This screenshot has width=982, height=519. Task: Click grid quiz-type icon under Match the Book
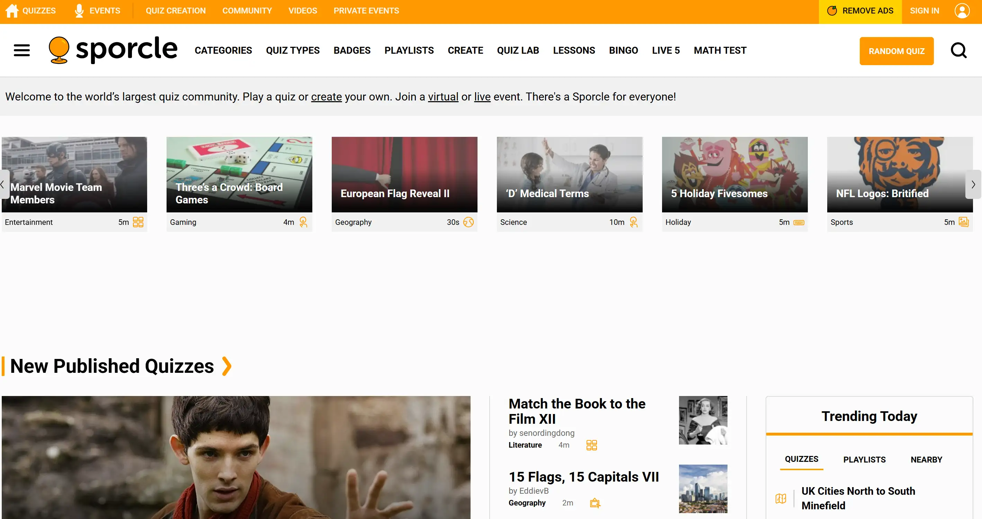[591, 445]
